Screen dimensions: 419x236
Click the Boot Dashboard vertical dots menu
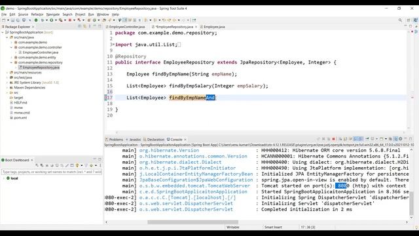[100, 165]
